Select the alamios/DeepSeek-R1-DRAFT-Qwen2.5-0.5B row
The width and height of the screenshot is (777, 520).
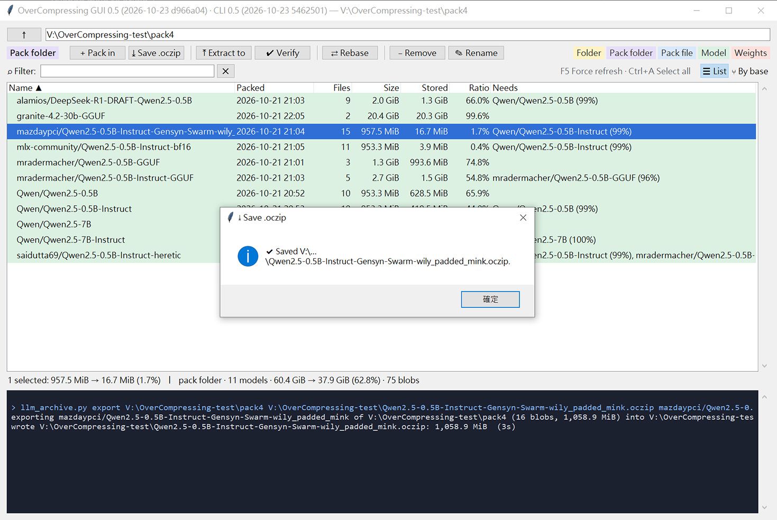pos(381,101)
